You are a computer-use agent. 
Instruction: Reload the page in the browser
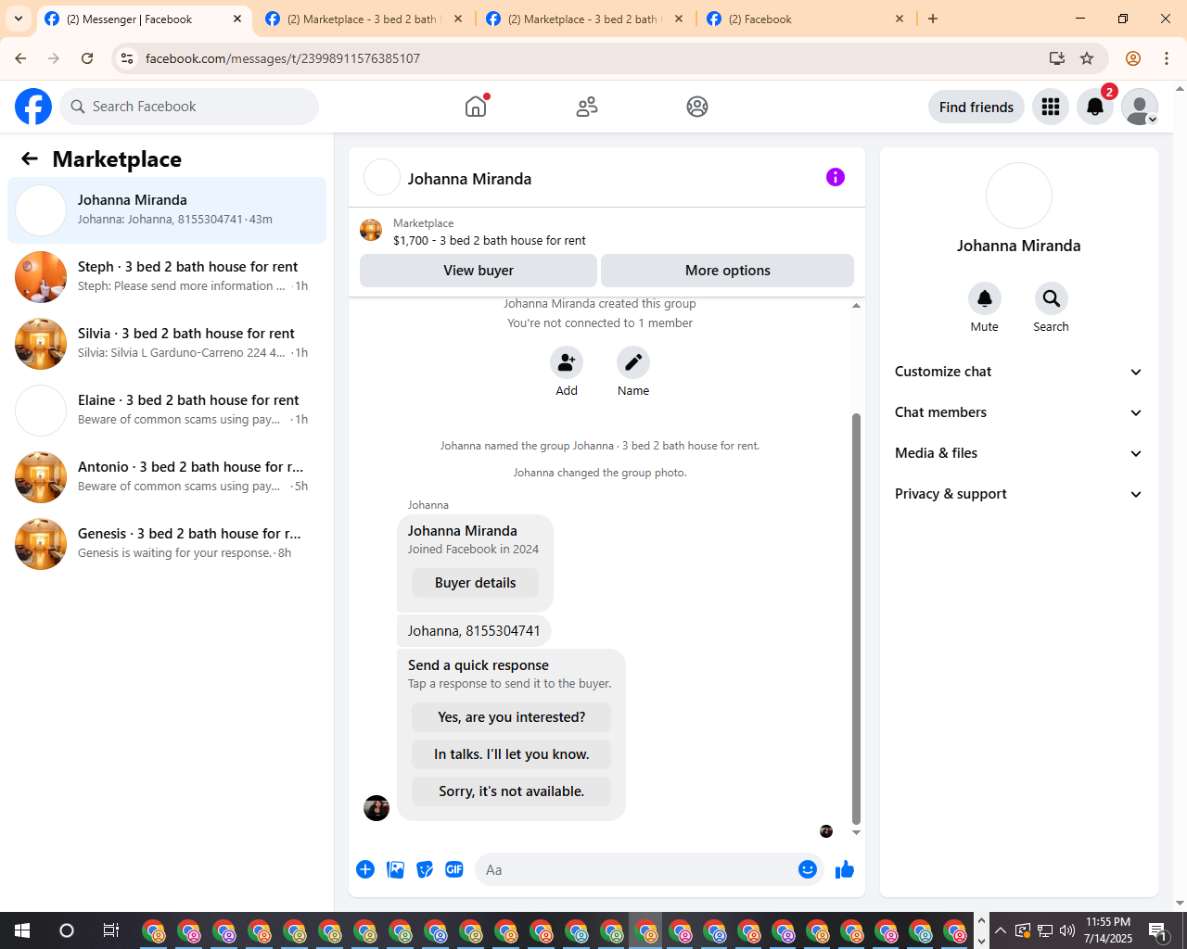87,58
